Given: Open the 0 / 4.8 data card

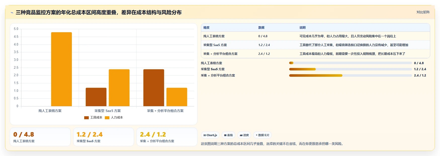Looking at the screenshot, I should (x=40, y=137).
